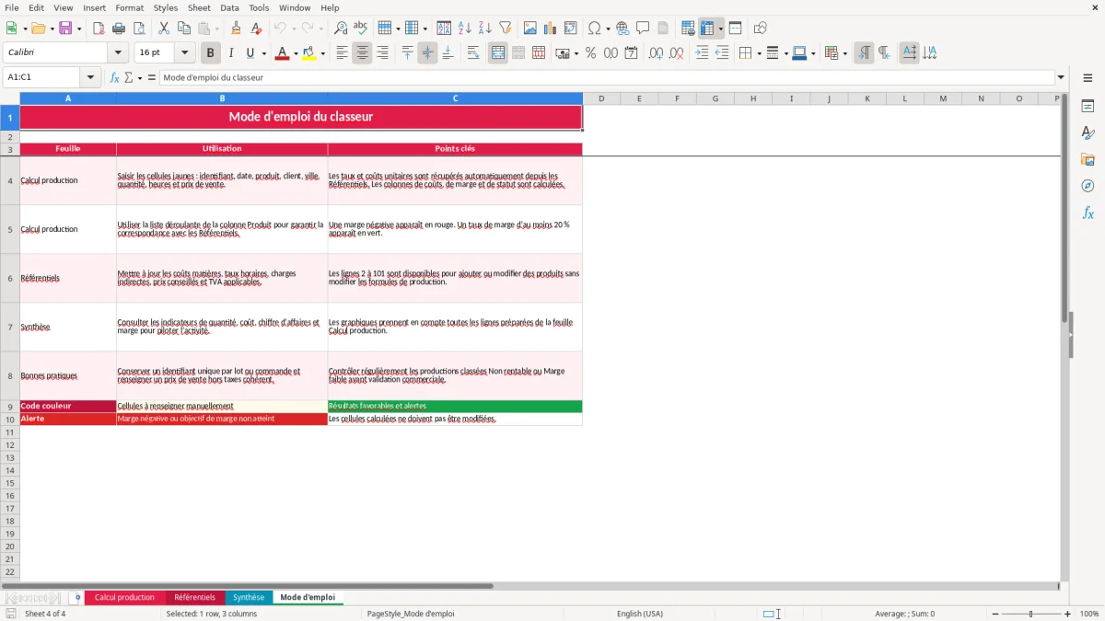This screenshot has height=621, width=1105.
Task: Click the 100% zoom level
Action: (1089, 614)
